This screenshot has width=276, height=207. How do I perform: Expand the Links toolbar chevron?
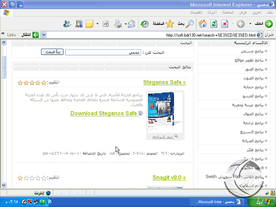[3, 33]
